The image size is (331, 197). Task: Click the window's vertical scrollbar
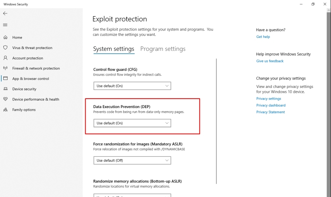click(x=329, y=103)
